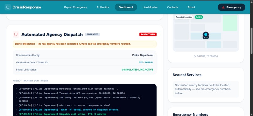The image size is (253, 116).
Task: Click the ticket ID TKT-564551 value
Action: (146, 63)
